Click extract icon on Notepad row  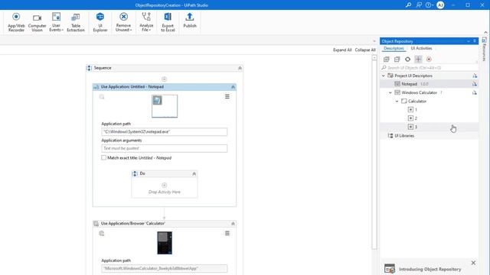point(475,84)
